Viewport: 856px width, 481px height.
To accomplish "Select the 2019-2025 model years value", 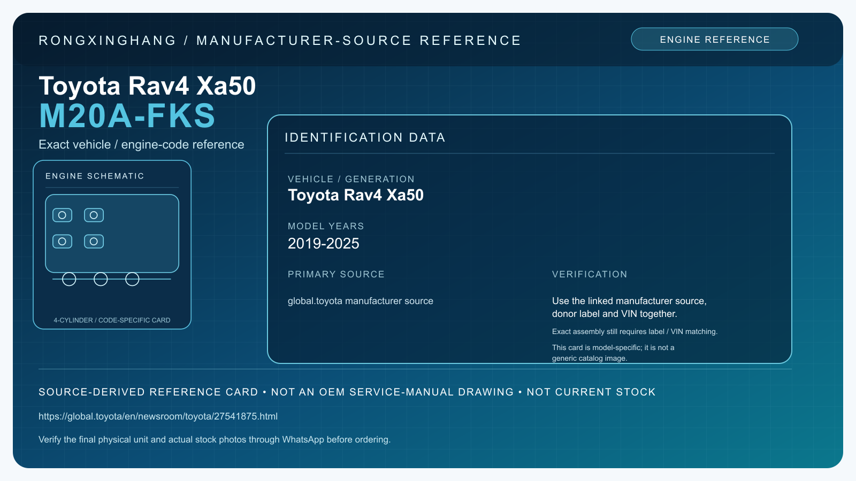I will pyautogui.click(x=324, y=244).
